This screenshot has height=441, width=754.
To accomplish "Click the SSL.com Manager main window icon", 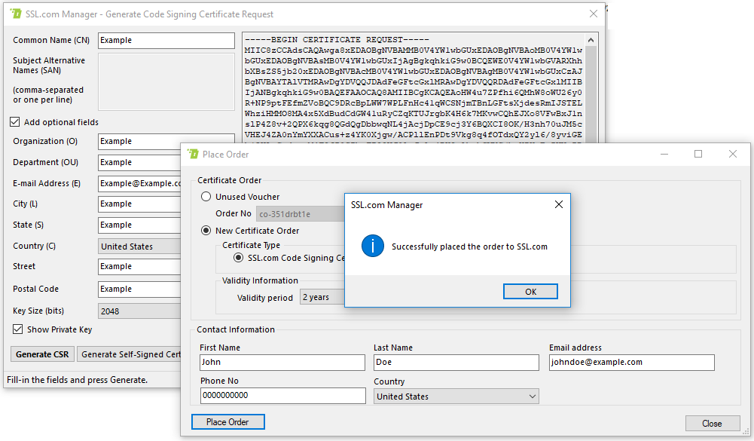I will click(16, 14).
